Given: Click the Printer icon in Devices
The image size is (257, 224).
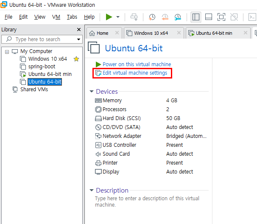Looking at the screenshot, I should 98,163.
